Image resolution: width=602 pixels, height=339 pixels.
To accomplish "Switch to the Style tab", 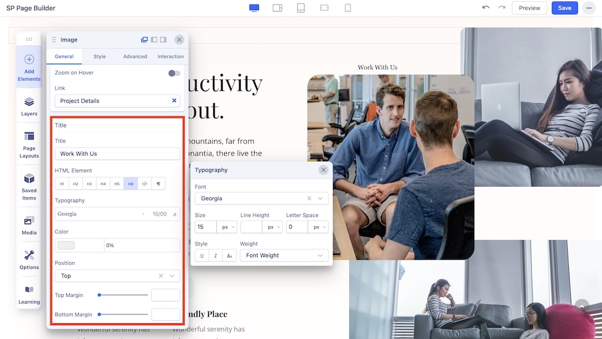I will [x=99, y=56].
